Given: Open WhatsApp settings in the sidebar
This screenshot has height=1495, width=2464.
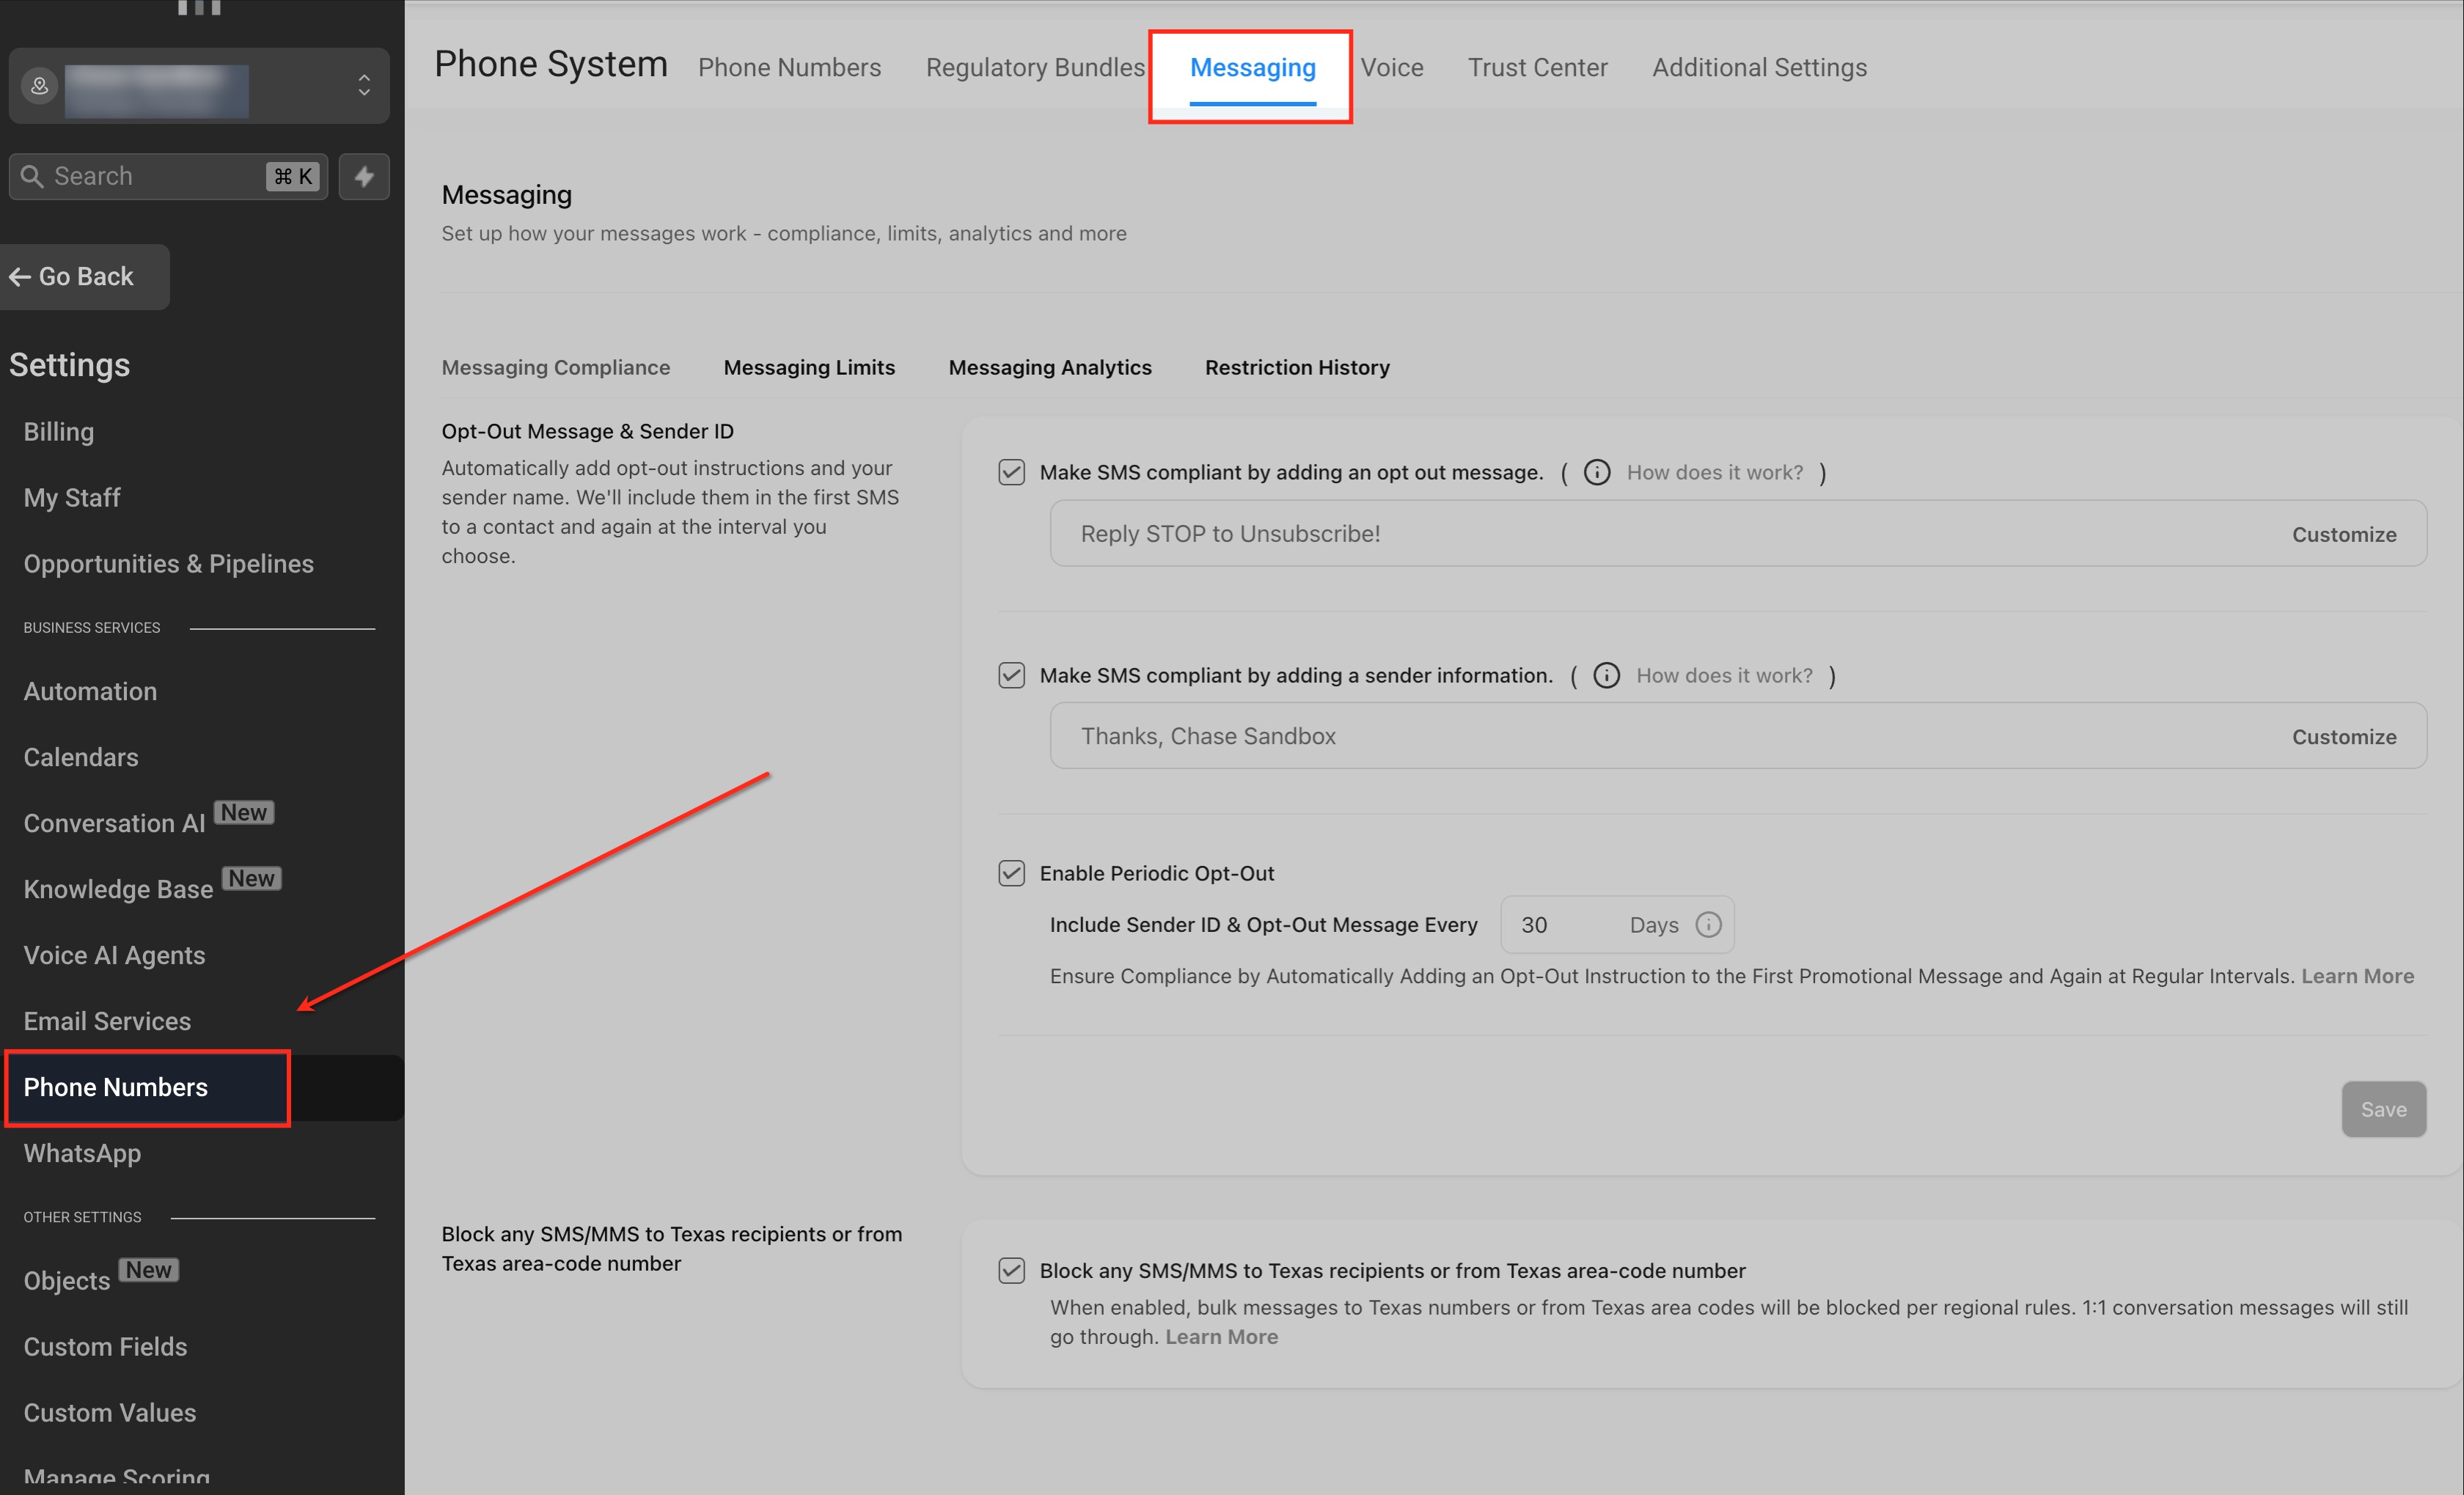Looking at the screenshot, I should tap(82, 1154).
